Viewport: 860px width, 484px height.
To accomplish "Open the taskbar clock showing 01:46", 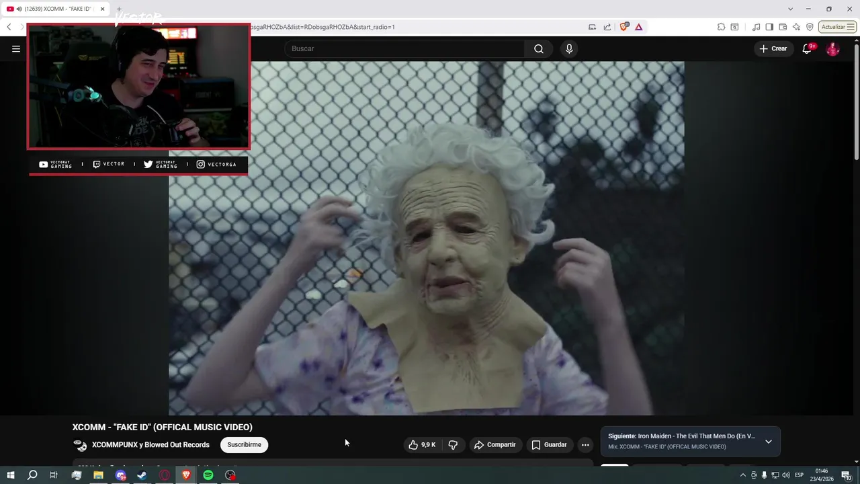I will [823, 475].
